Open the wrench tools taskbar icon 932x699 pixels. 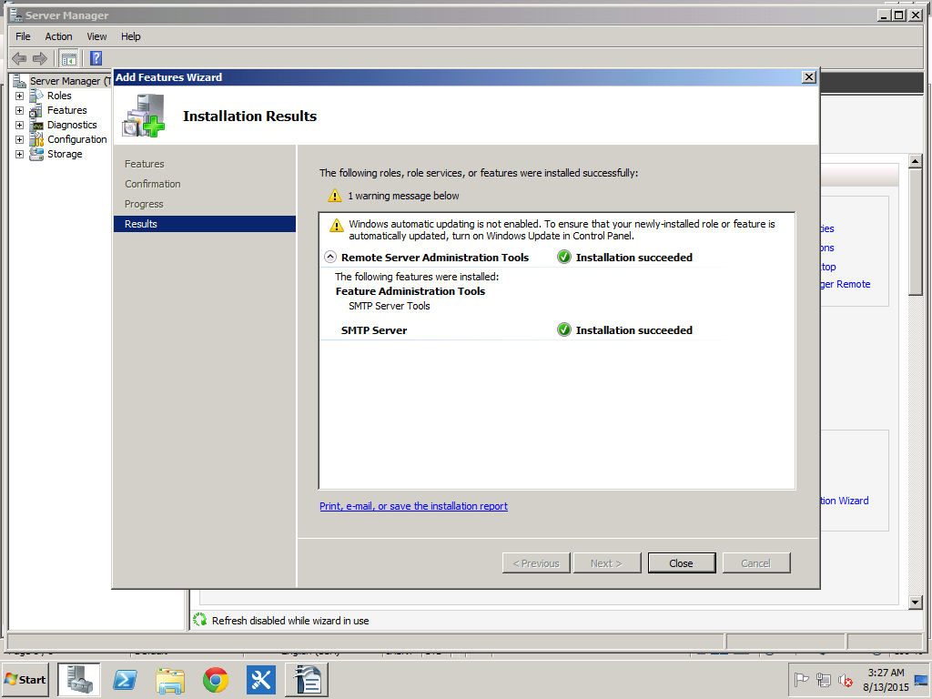(x=261, y=679)
